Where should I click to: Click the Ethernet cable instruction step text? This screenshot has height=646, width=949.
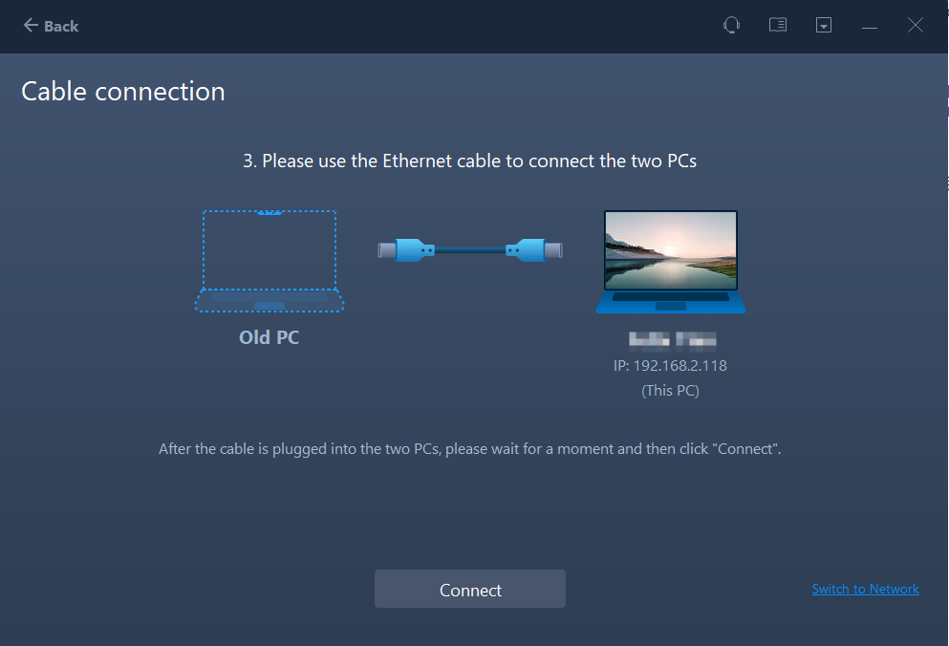click(x=469, y=161)
